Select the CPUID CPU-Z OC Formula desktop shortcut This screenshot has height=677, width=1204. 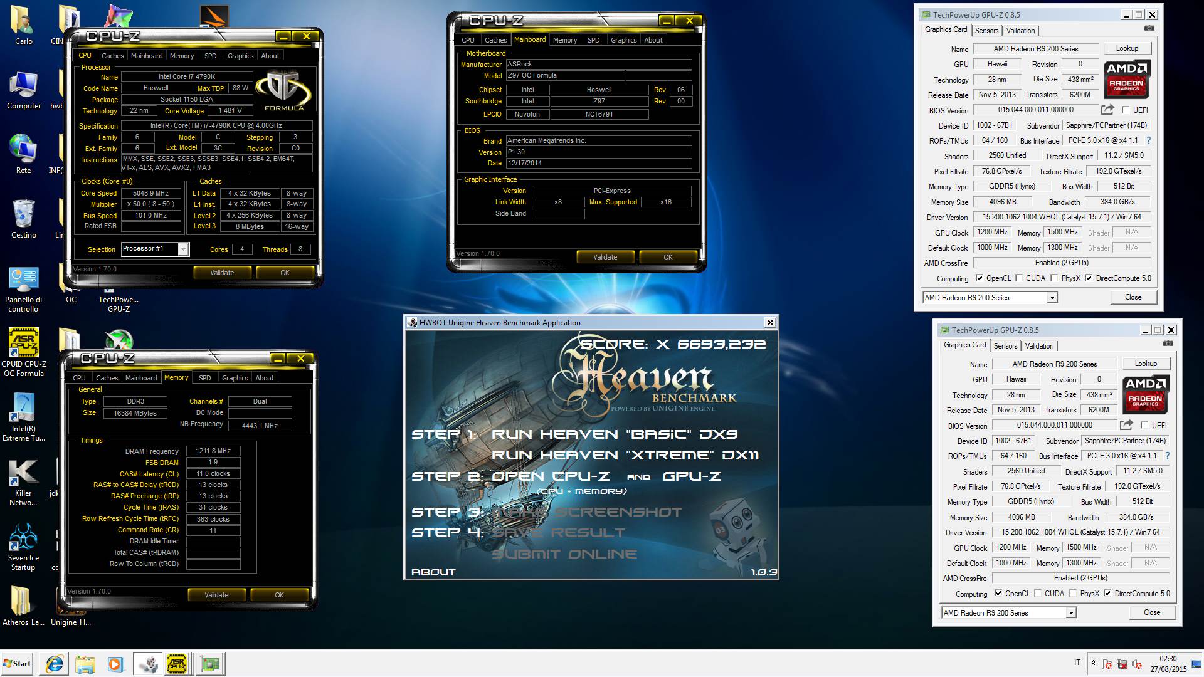[24, 352]
